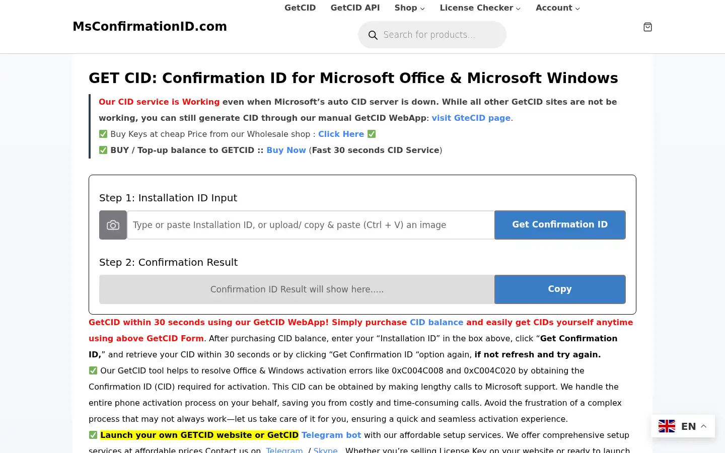Open the GetCID menu item
The height and width of the screenshot is (453, 725).
pyautogui.click(x=300, y=8)
